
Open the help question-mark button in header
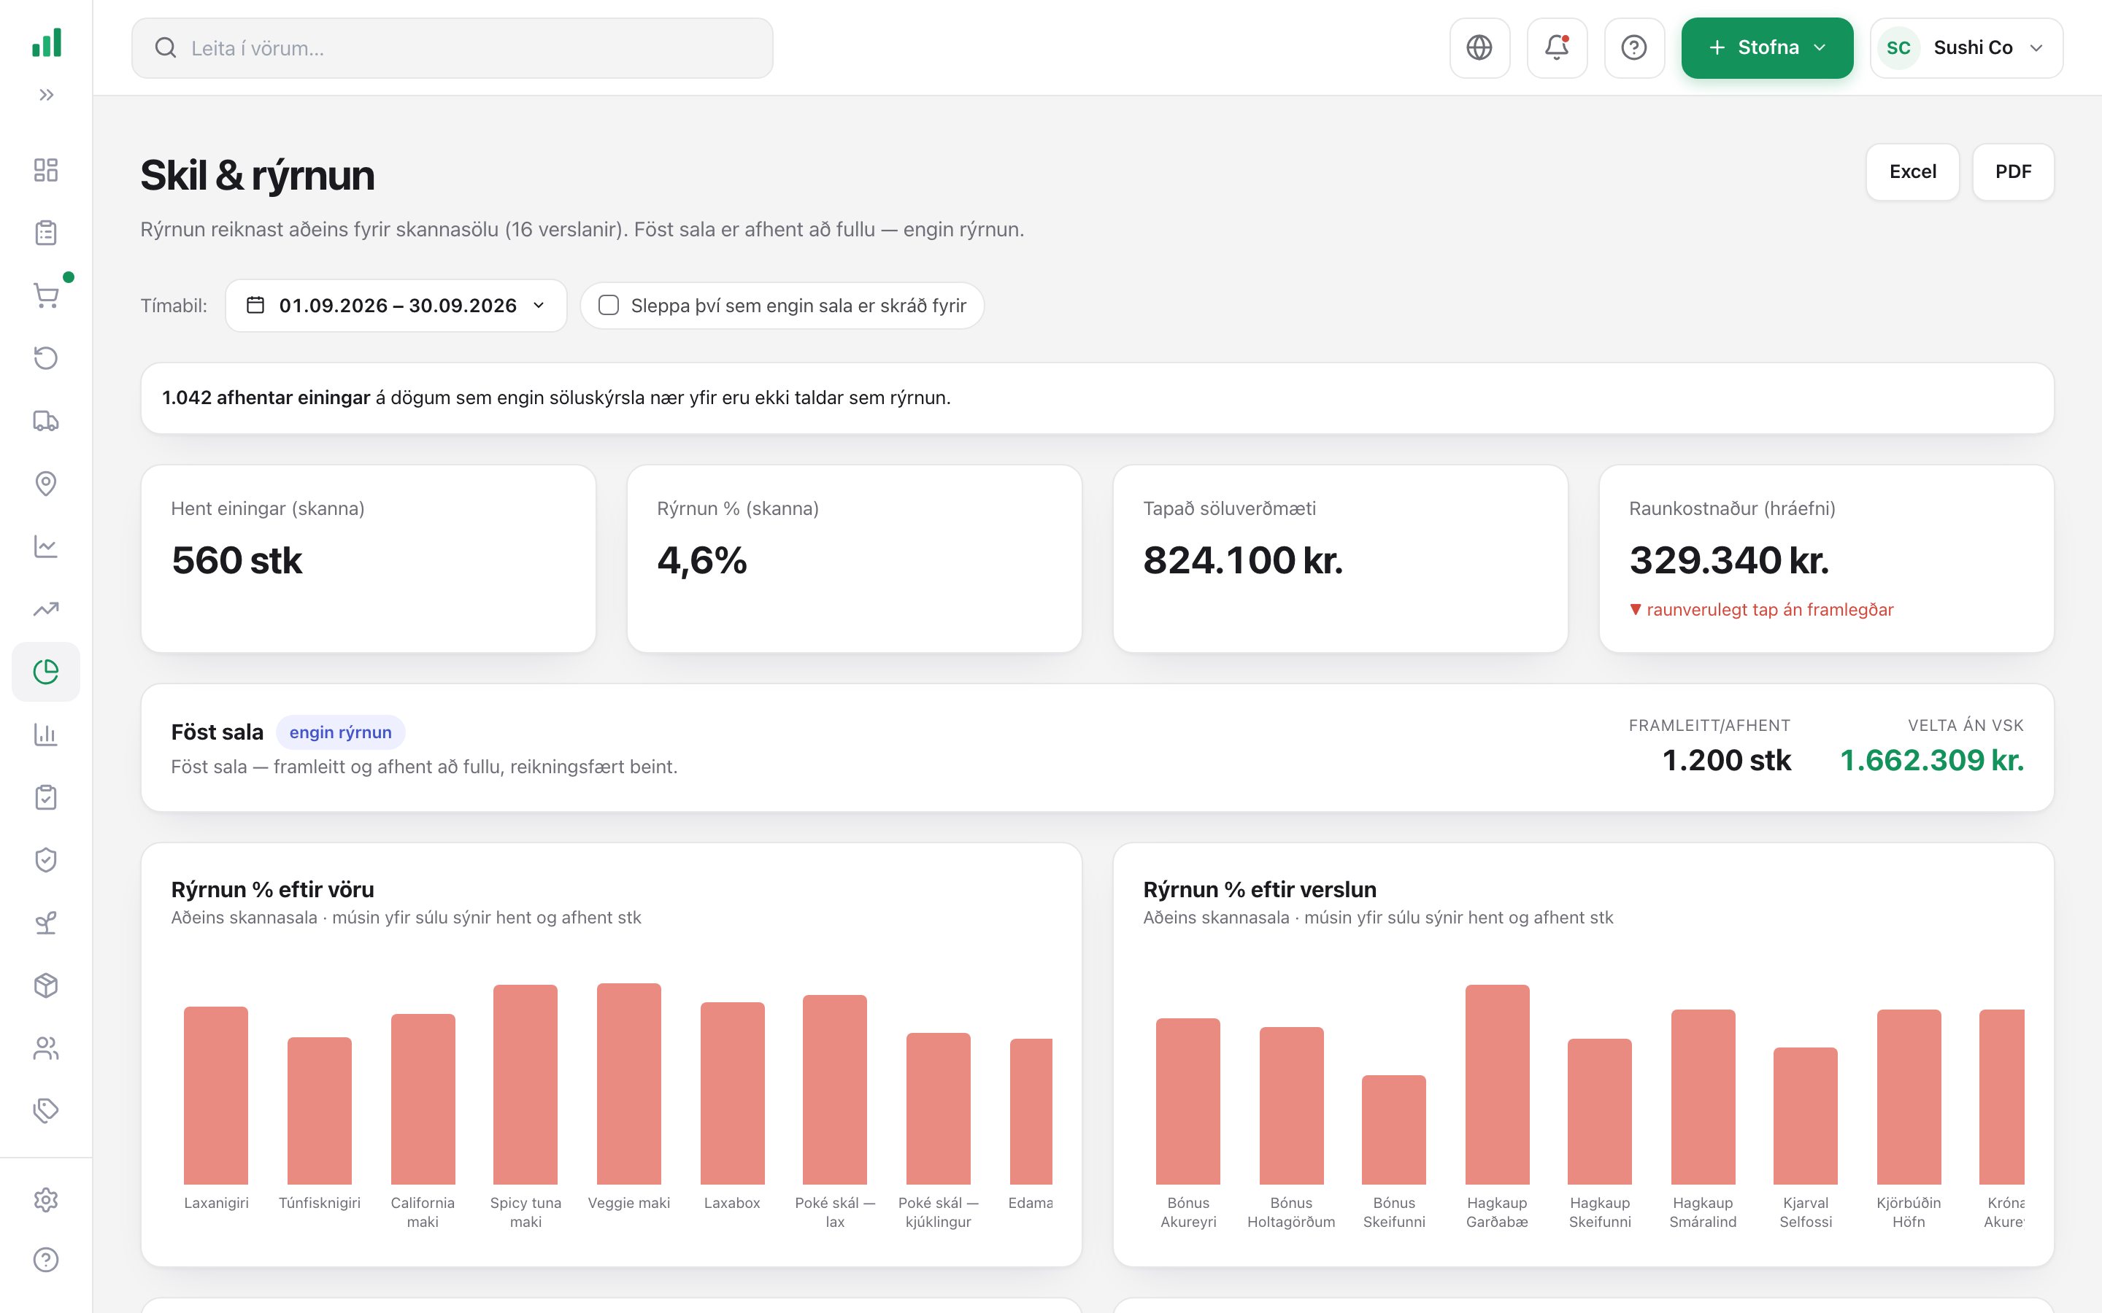pyautogui.click(x=1634, y=47)
